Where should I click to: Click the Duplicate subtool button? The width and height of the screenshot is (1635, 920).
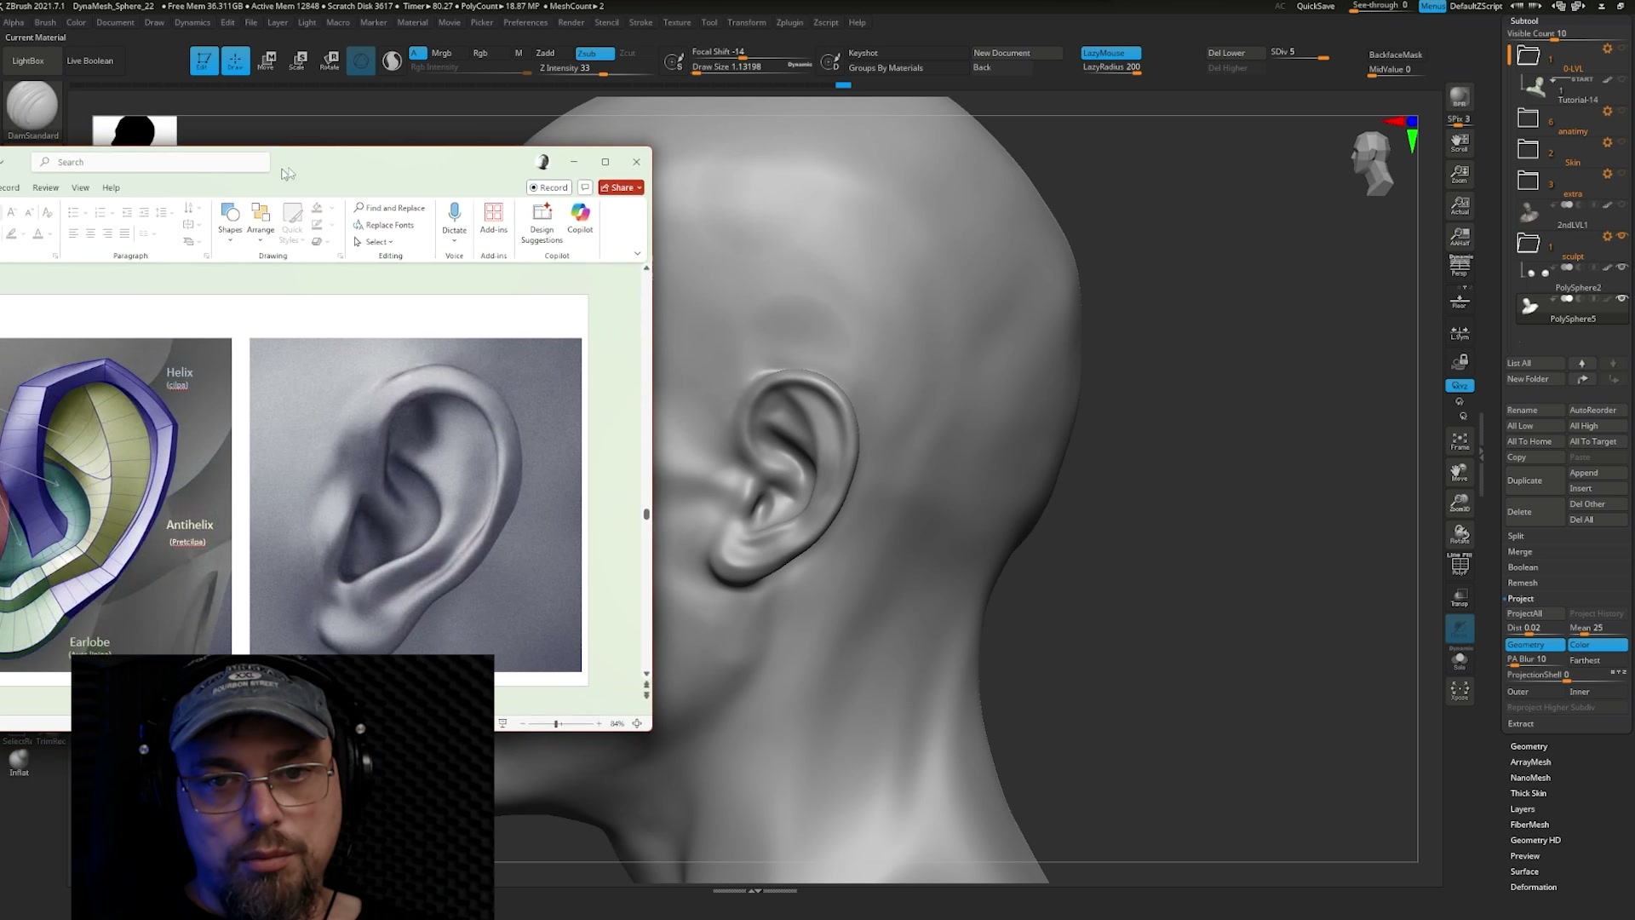point(1535,480)
